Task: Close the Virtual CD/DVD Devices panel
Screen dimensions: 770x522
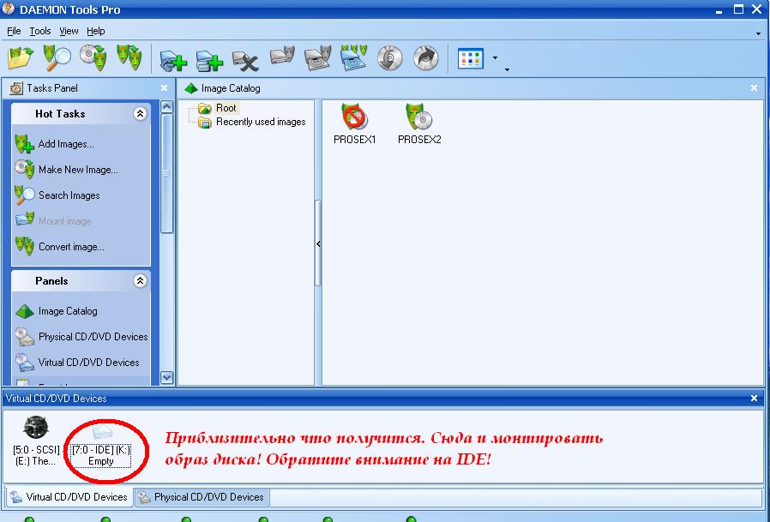Action: (754, 399)
